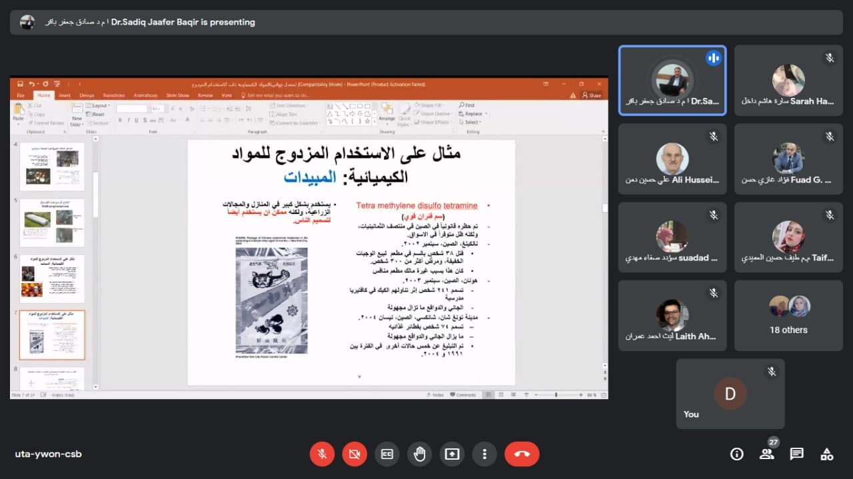Select the Sarah Ha... participant tile
This screenshot has height=479, width=853.
pos(788,81)
